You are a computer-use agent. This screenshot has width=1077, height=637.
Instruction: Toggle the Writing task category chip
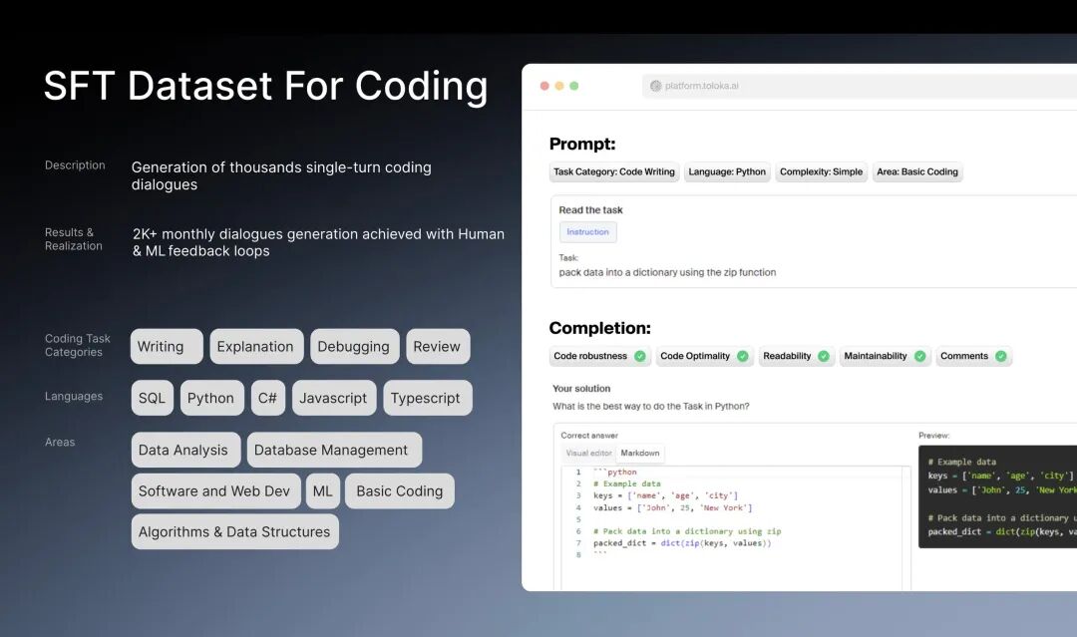tap(166, 346)
